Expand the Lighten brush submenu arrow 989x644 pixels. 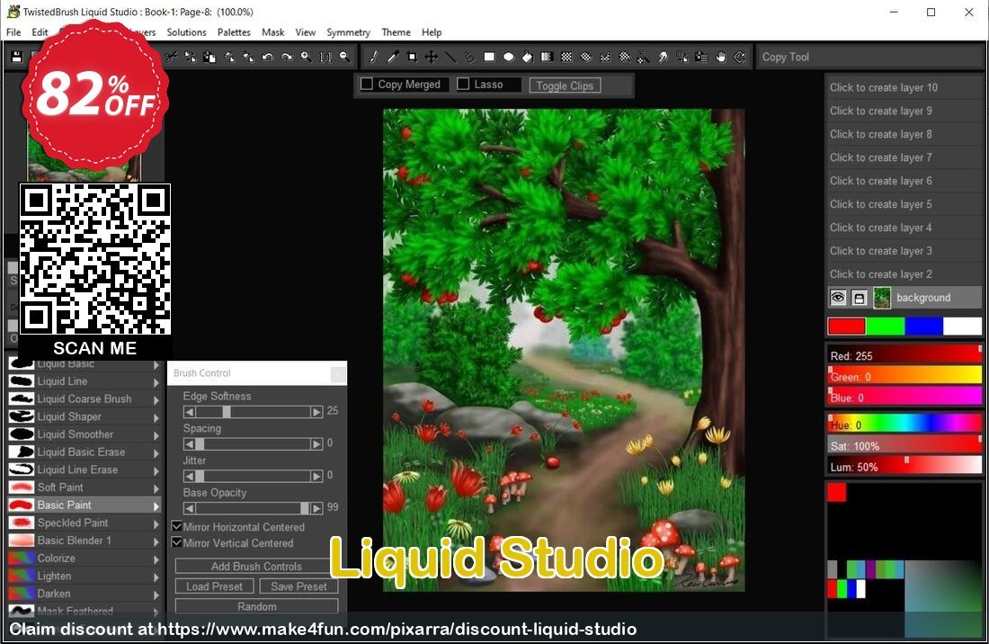pyautogui.click(x=156, y=576)
